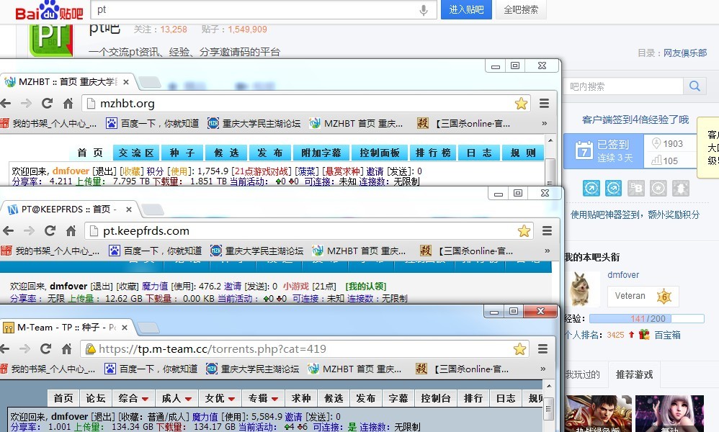Click the microphone voice search icon

(423, 9)
